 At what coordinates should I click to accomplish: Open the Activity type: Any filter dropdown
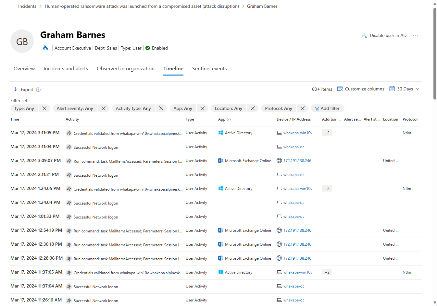point(133,108)
